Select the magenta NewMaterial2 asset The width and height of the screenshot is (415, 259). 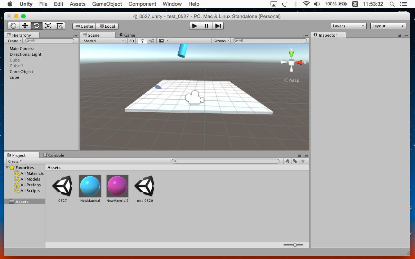tap(117, 188)
